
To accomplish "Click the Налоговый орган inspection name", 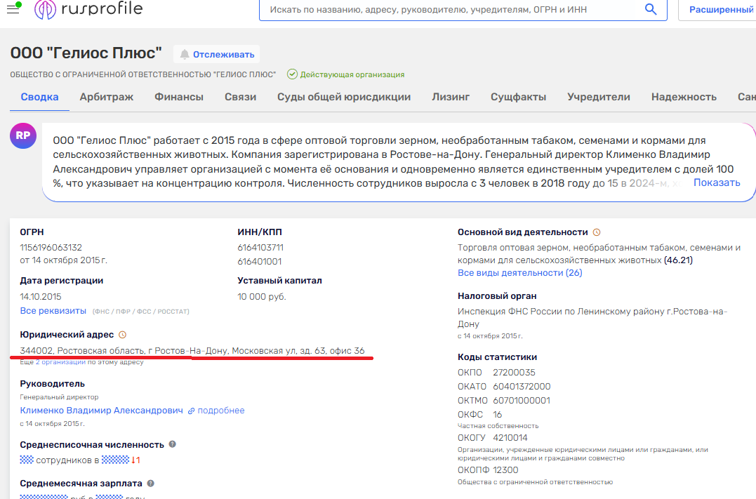I will coord(592,317).
